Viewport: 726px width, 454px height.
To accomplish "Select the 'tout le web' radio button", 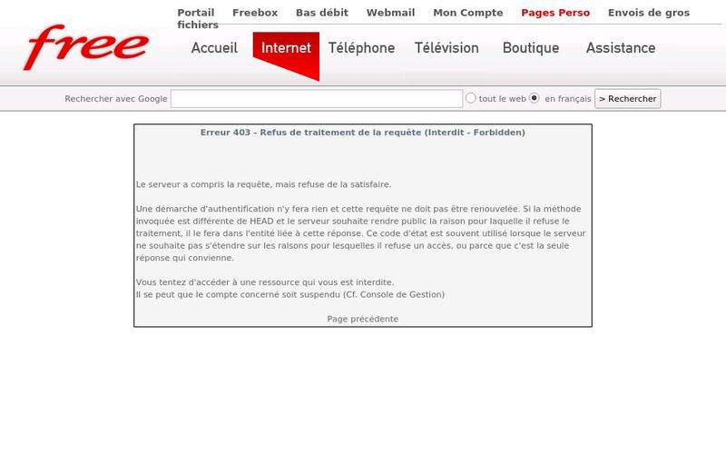I will [x=470, y=98].
